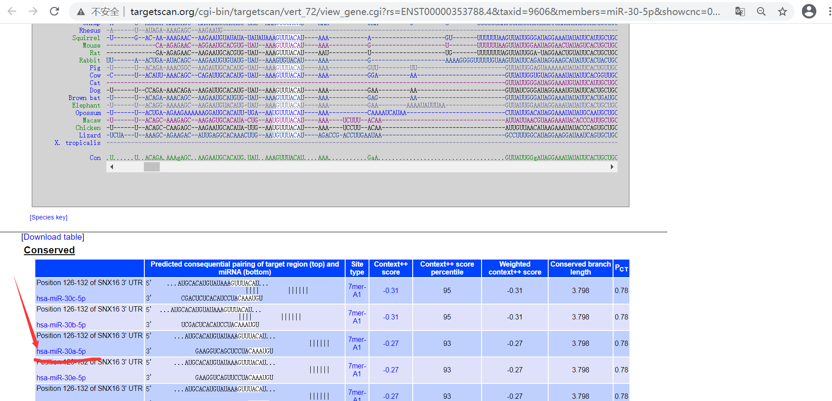Select the Con consensus row label
This screenshot has height=401, width=832.
tap(95, 158)
